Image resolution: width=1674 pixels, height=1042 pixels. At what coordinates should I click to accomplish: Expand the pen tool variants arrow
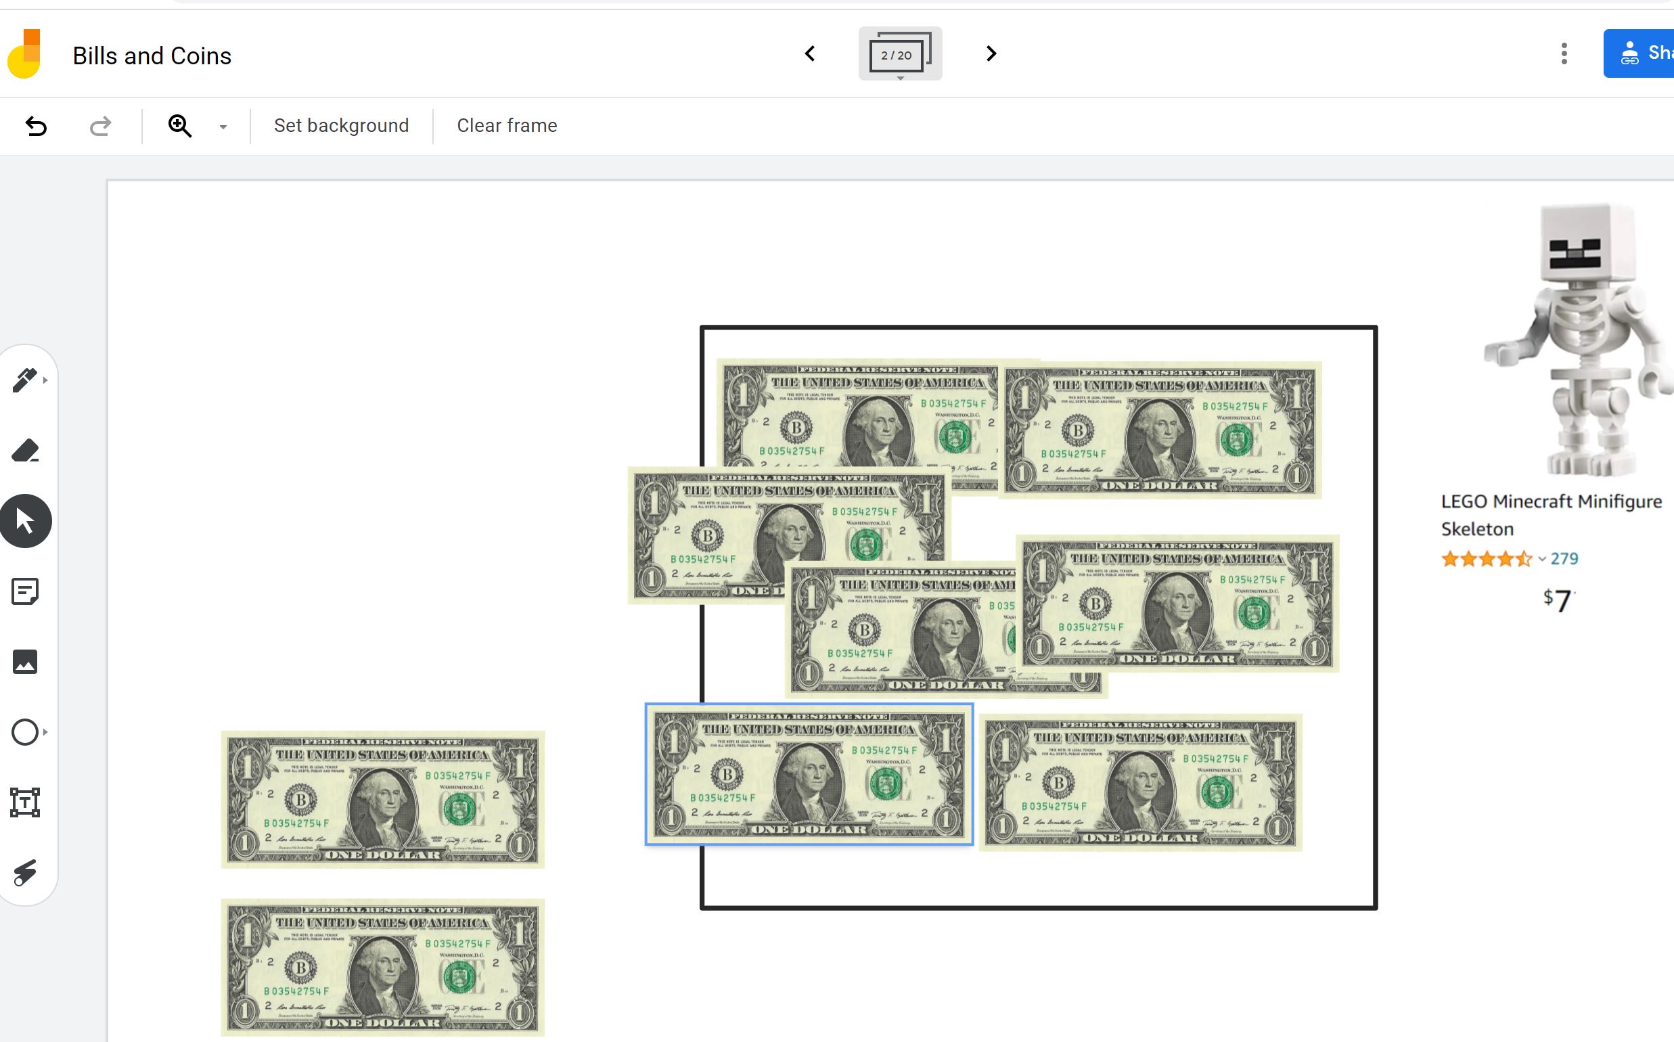point(45,380)
